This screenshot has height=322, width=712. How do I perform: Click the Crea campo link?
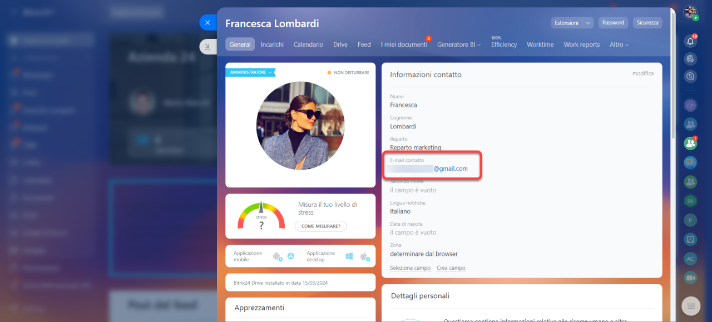pyautogui.click(x=451, y=268)
